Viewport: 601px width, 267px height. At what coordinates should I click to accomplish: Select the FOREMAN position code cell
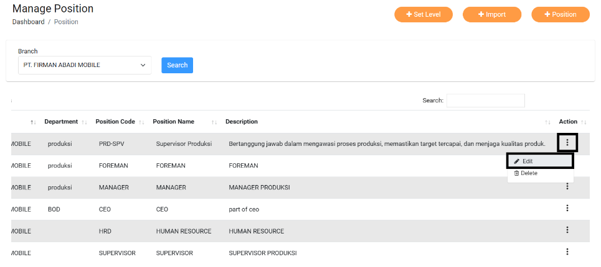tap(113, 166)
